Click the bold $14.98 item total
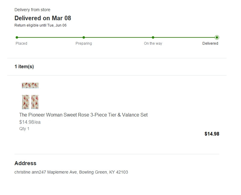Screen dimensions: 241x195 [212, 134]
